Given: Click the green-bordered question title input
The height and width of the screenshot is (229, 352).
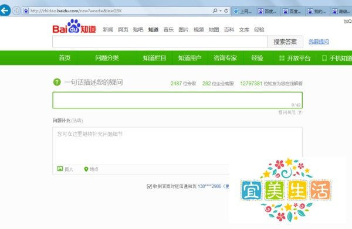Looking at the screenshot, I should [177, 100].
